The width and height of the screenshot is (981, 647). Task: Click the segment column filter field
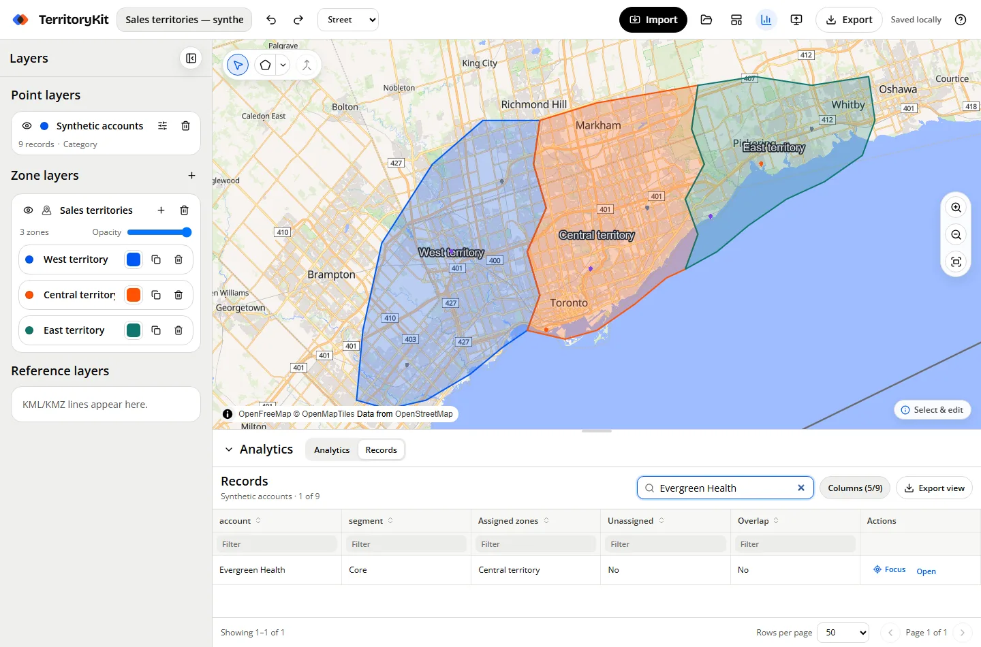407,544
